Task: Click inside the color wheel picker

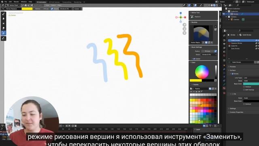Action: 202,72
